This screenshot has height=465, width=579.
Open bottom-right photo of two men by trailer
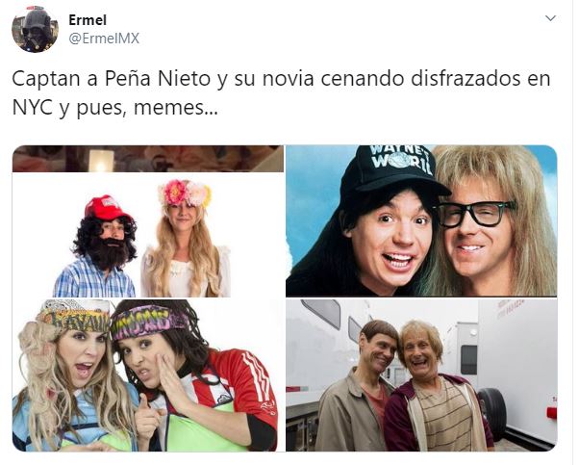pos(421,375)
